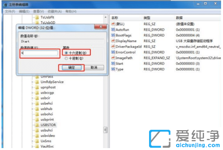The height and width of the screenshot is (150, 223).
Task: Close the Edit DWORD dialog
Action: point(101,27)
